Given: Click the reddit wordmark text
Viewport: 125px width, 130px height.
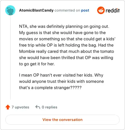Looking at the screenshot, I should (x=112, y=10).
